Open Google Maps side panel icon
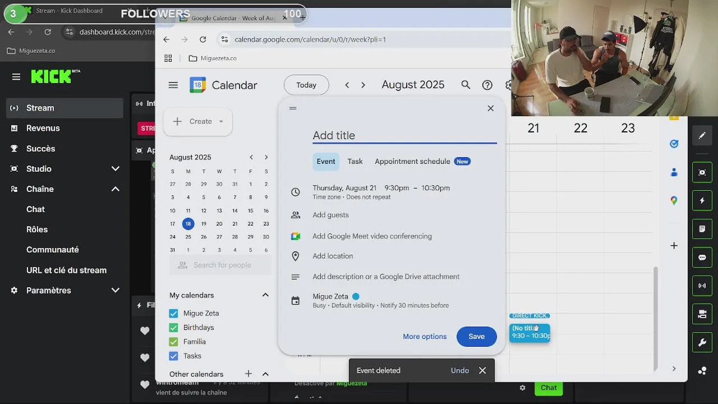 click(674, 200)
